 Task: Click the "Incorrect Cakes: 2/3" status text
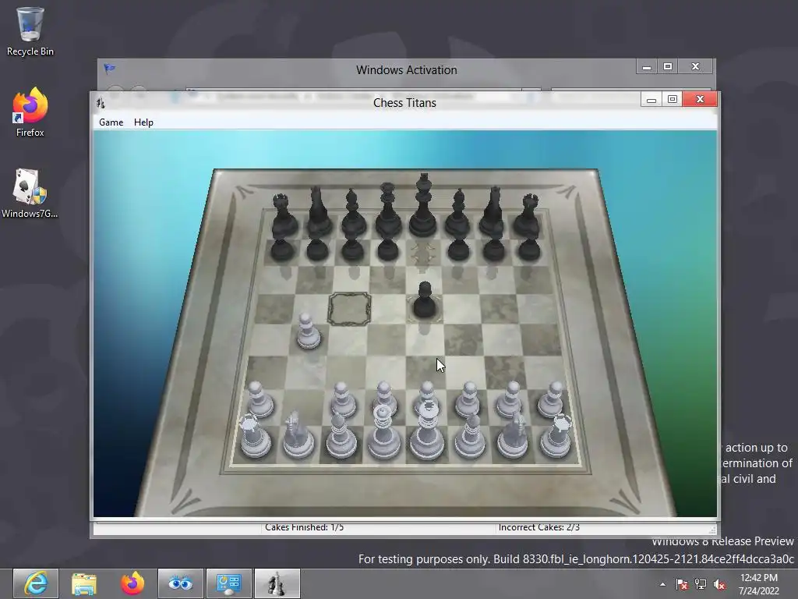click(x=539, y=527)
